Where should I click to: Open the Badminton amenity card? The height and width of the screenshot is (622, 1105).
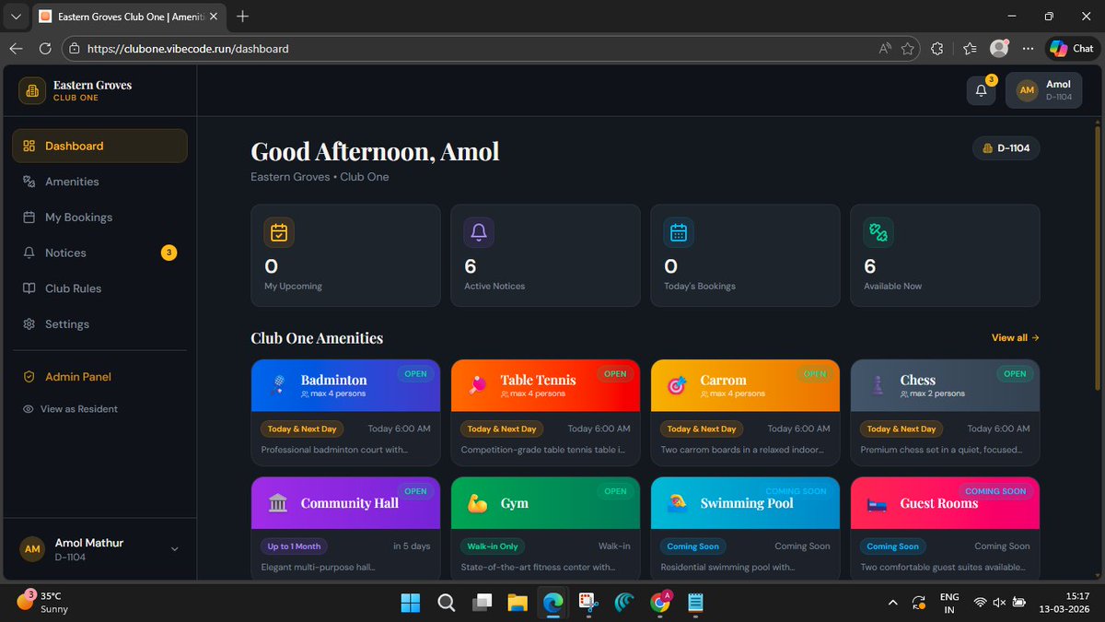pyautogui.click(x=345, y=413)
